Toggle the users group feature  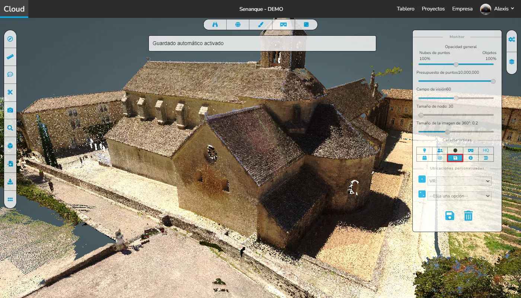(440, 150)
